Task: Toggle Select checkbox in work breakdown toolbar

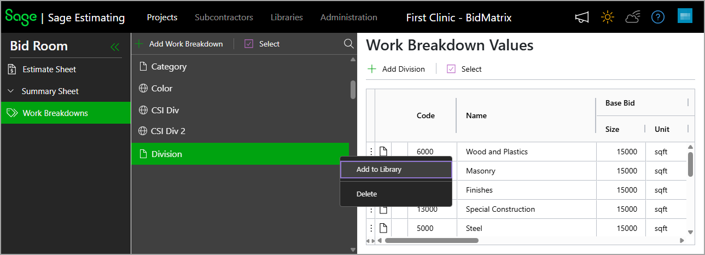Action: tap(249, 44)
